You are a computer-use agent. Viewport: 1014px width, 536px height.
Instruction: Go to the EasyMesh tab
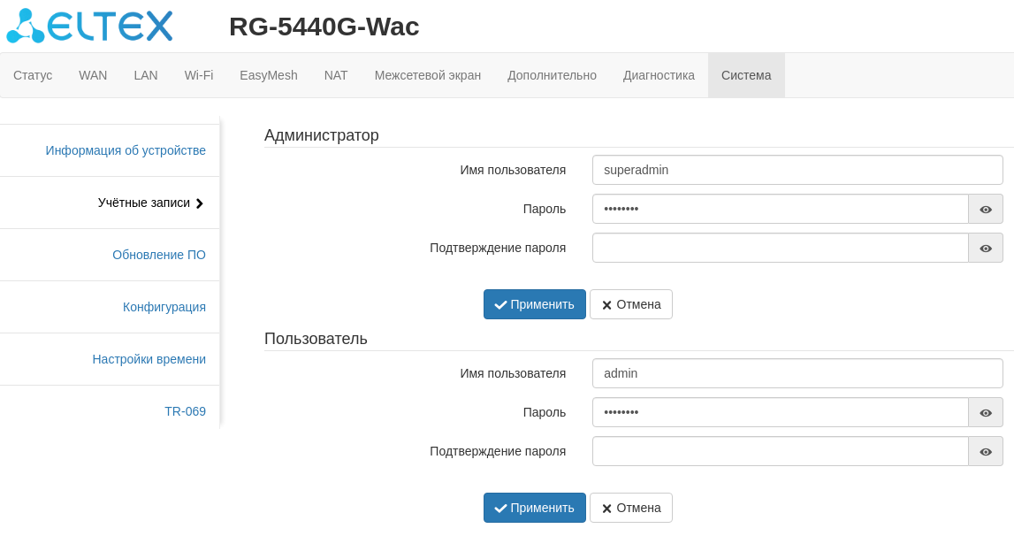(x=269, y=75)
